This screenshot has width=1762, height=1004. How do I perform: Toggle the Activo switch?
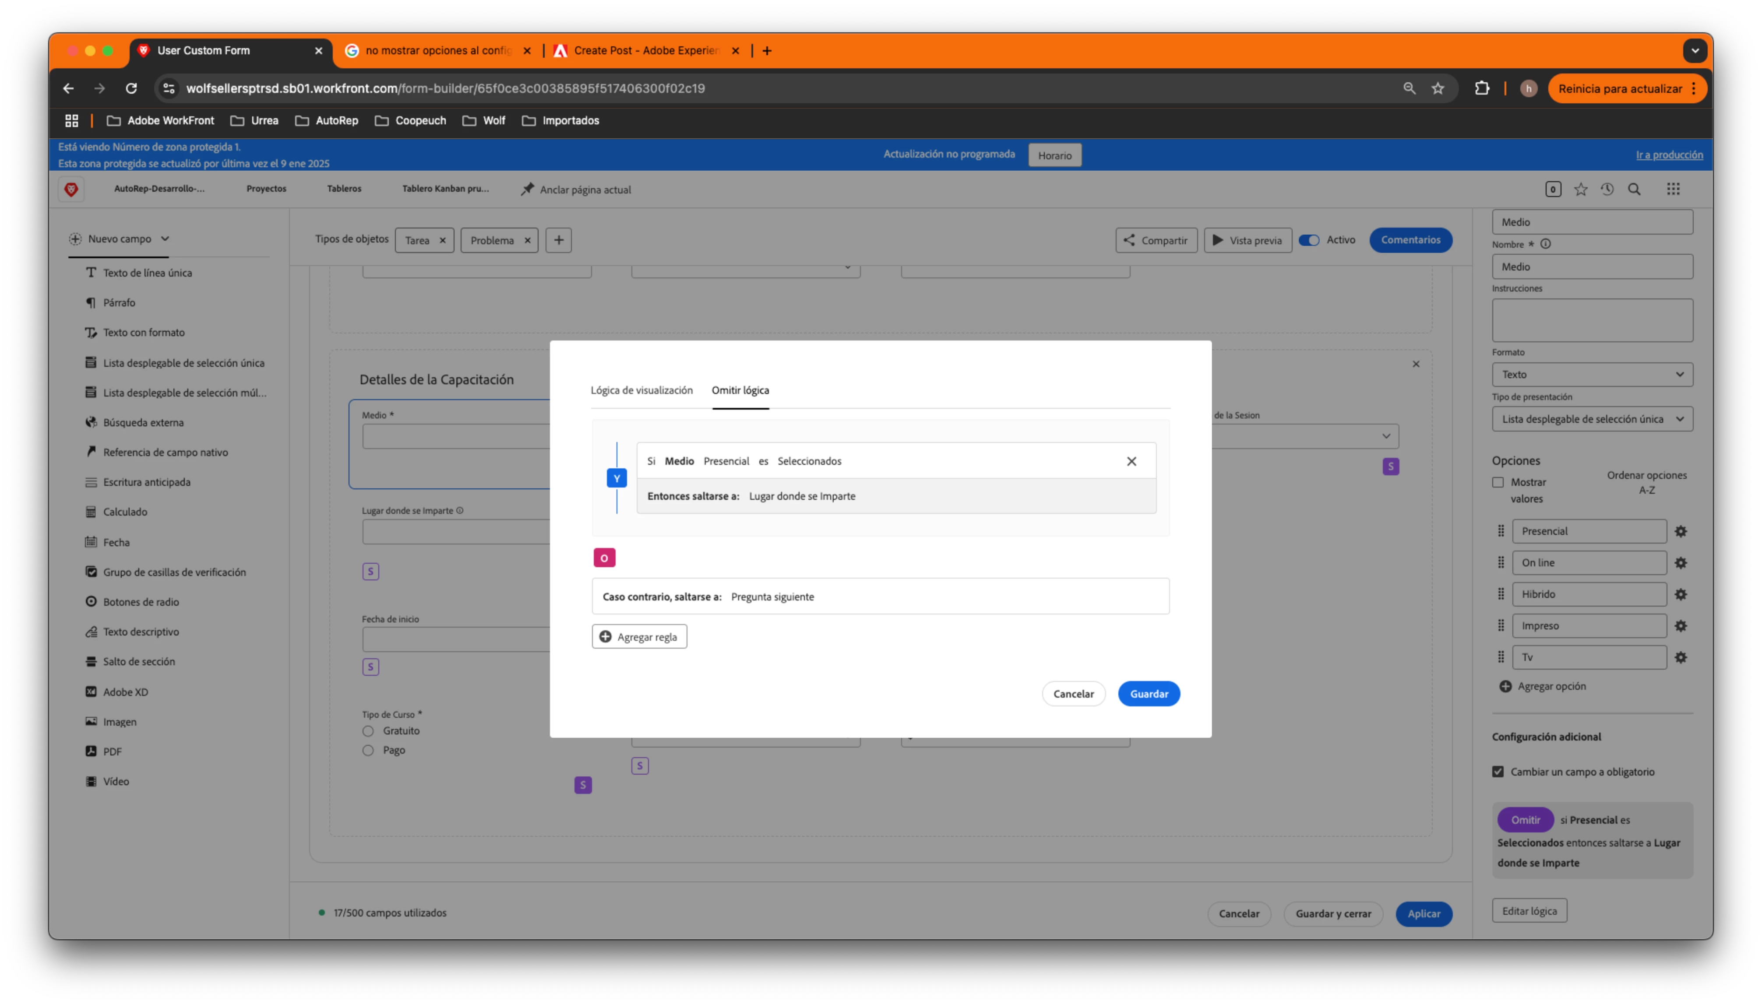tap(1309, 240)
